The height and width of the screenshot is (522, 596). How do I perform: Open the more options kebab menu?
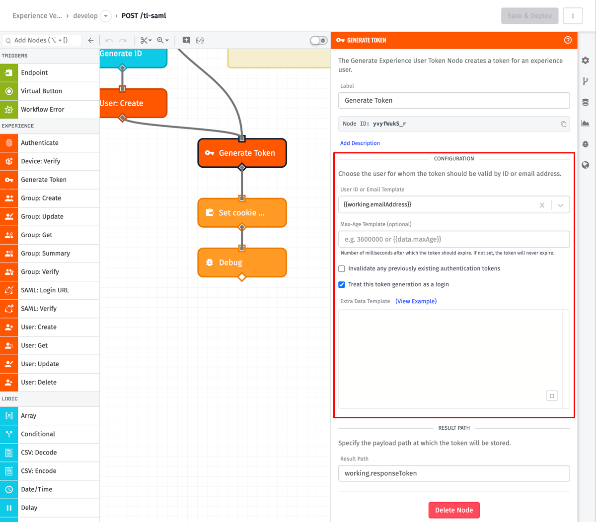[x=573, y=16]
